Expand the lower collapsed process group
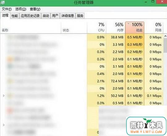 click(x=4, y=125)
